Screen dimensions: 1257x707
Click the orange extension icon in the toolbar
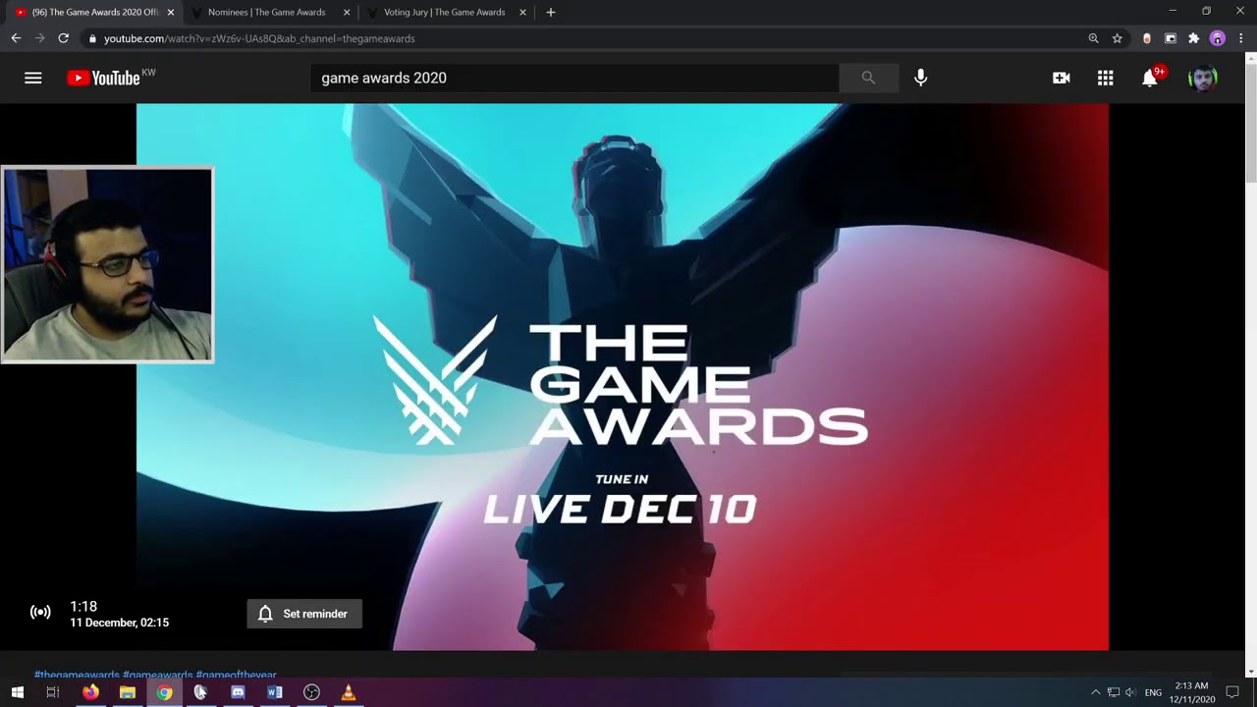1147,38
